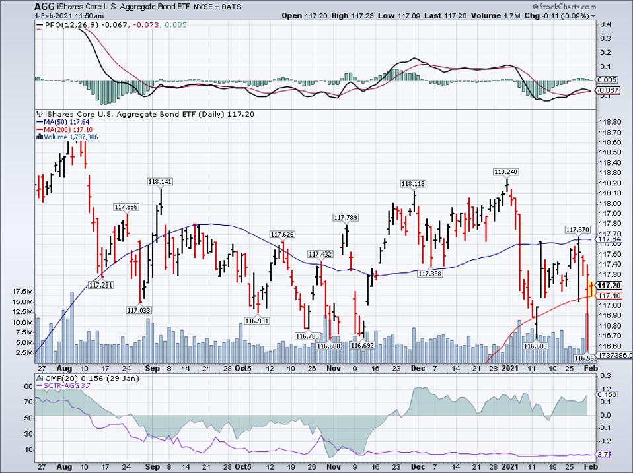This screenshot has height=473, width=633.
Task: Click the 116.780 low price label
Action: (x=308, y=336)
